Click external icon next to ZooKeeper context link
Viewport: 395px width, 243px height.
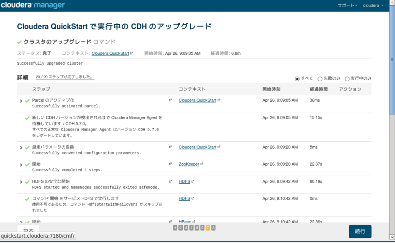coord(202,164)
